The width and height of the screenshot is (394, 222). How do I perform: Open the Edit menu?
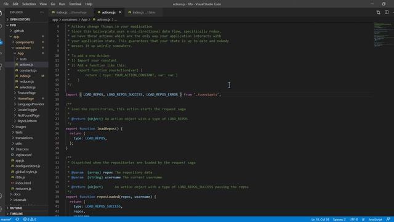click(x=15, y=4)
